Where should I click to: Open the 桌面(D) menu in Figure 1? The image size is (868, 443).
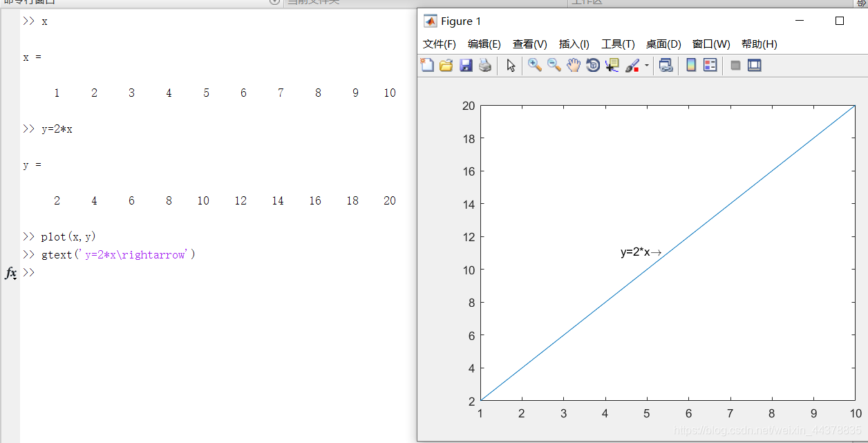[x=663, y=44]
